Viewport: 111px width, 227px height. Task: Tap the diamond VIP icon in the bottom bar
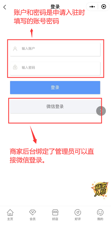tap(33, 212)
